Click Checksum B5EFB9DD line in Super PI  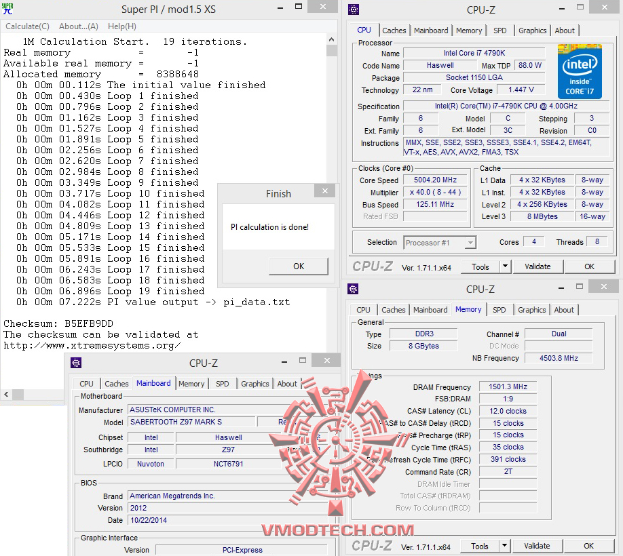pos(58,323)
